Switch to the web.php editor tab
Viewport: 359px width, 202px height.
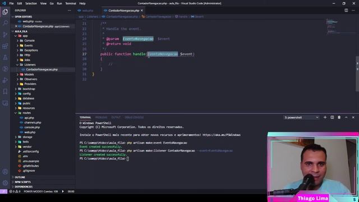[88, 11]
